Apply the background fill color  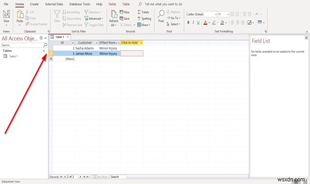click(222, 23)
